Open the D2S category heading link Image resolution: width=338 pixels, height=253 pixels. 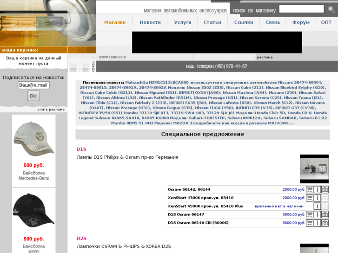pos(81,238)
